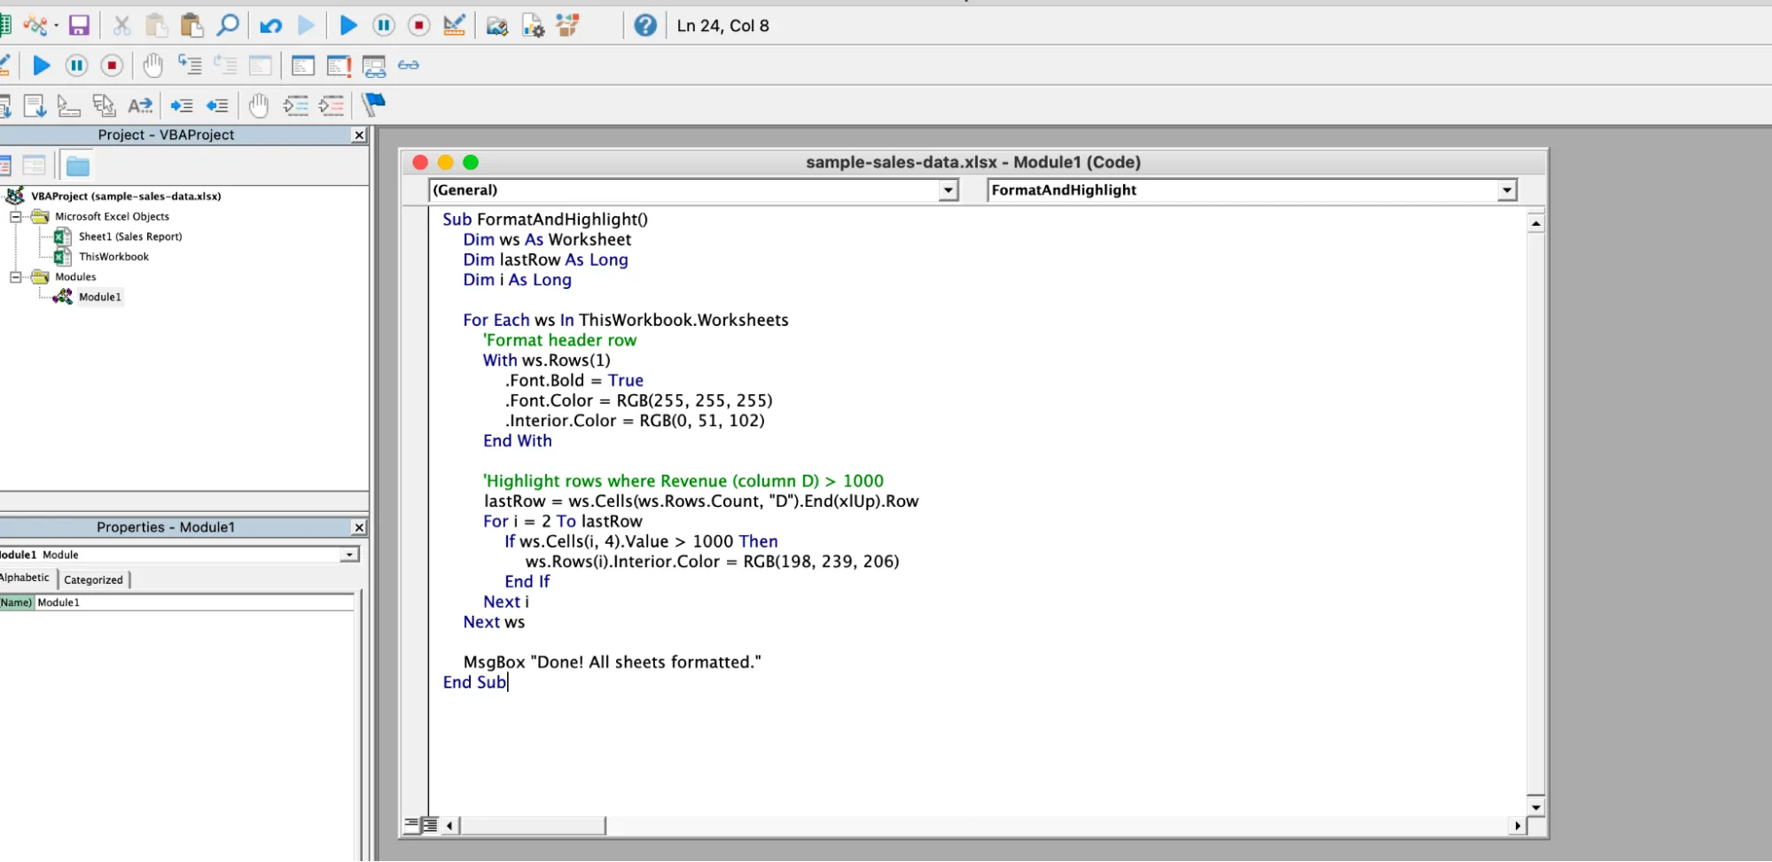Click the Toggle Bookmark flag icon
This screenshot has height=862, width=1772.
click(x=373, y=105)
